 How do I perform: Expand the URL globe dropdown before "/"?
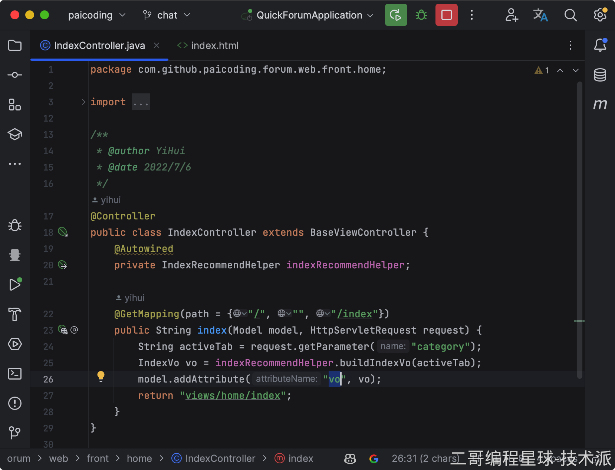(x=240, y=314)
